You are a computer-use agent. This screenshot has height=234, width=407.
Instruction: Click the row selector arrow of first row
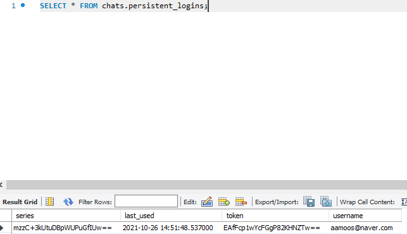[x=2, y=228]
